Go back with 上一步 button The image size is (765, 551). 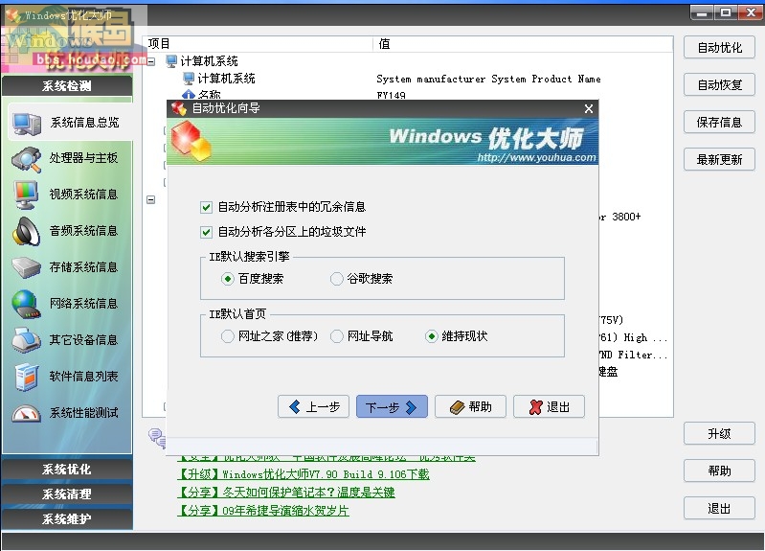[x=314, y=407]
